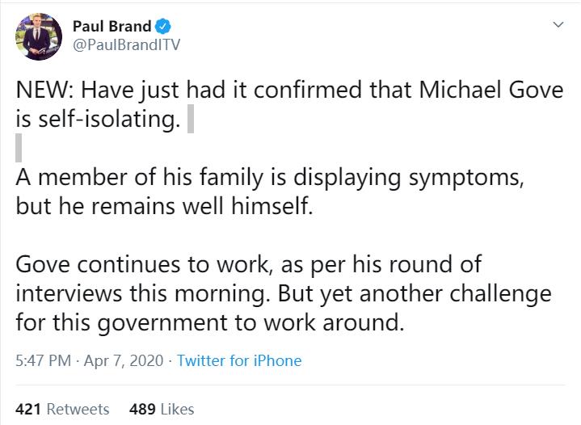581x425 pixels.
Task: Click the text 'but he remains well himself.'
Action: click(163, 207)
